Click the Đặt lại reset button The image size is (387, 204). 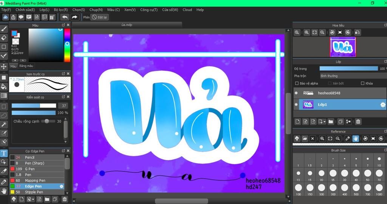(100, 17)
